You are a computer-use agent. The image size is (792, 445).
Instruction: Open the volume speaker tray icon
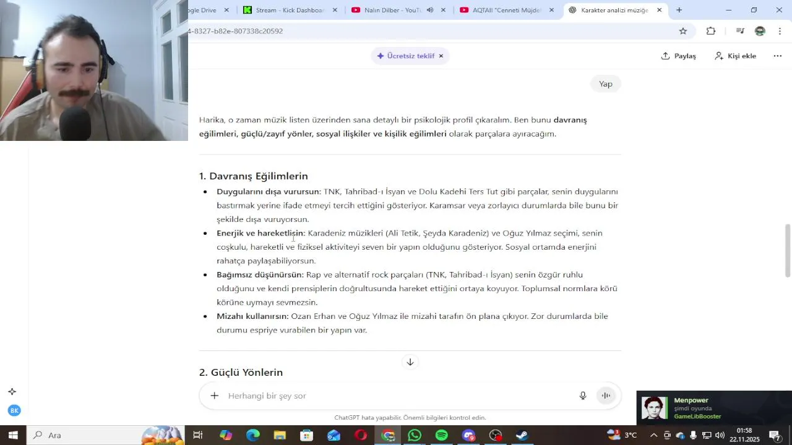click(x=720, y=435)
